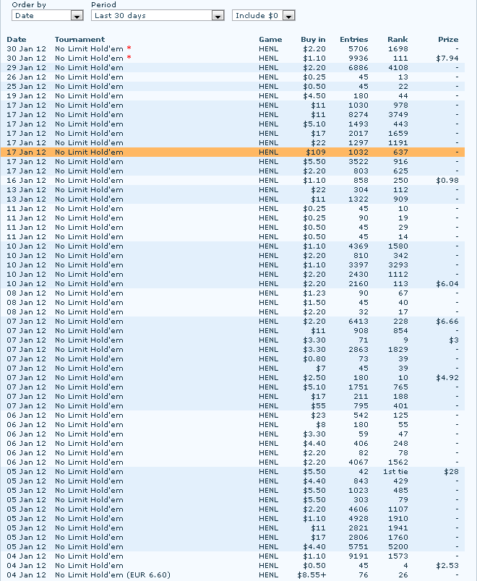Click entries value 4067
The height and width of the screenshot is (581, 477).
pos(358,462)
